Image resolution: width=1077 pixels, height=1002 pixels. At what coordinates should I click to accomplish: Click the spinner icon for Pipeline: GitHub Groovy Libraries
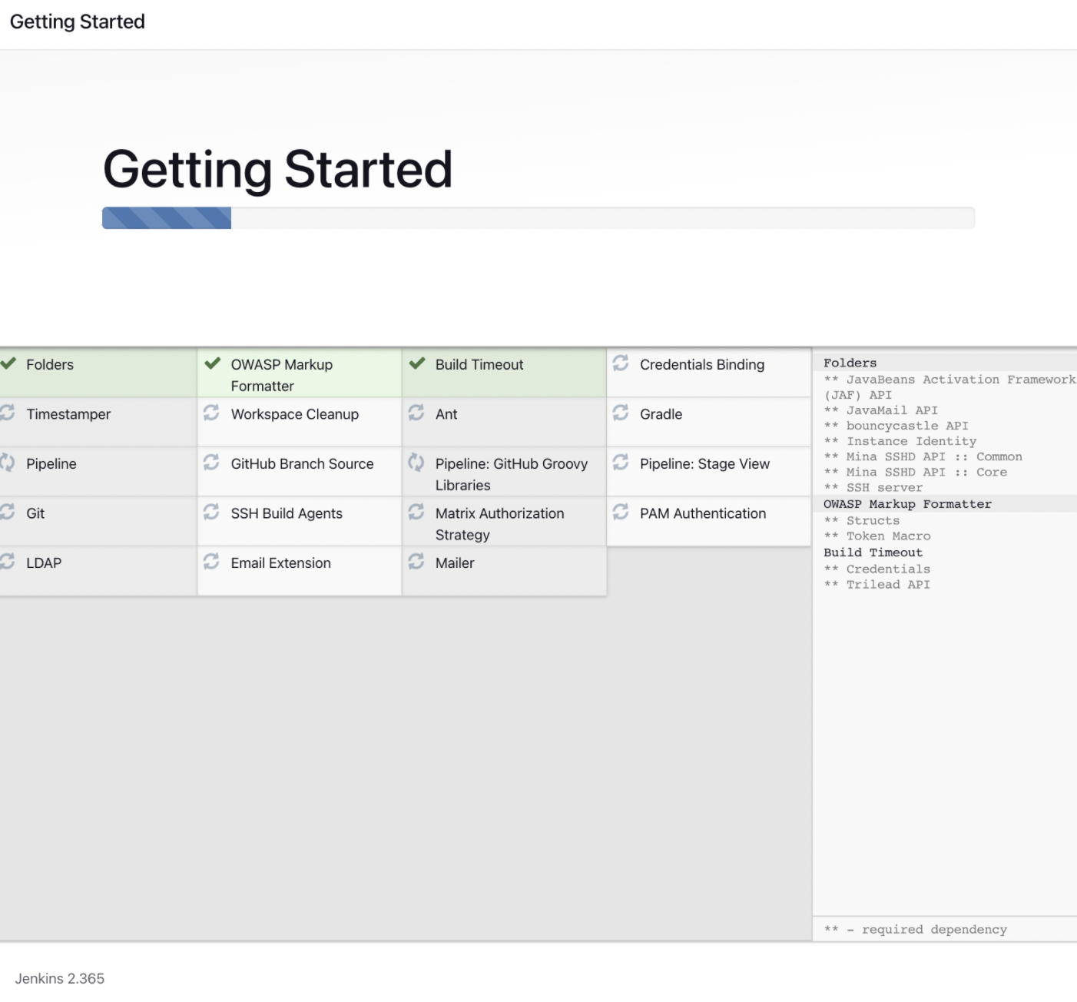click(x=416, y=462)
